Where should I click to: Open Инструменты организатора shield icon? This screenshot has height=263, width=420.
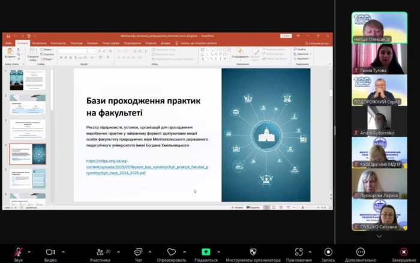[x=253, y=252]
